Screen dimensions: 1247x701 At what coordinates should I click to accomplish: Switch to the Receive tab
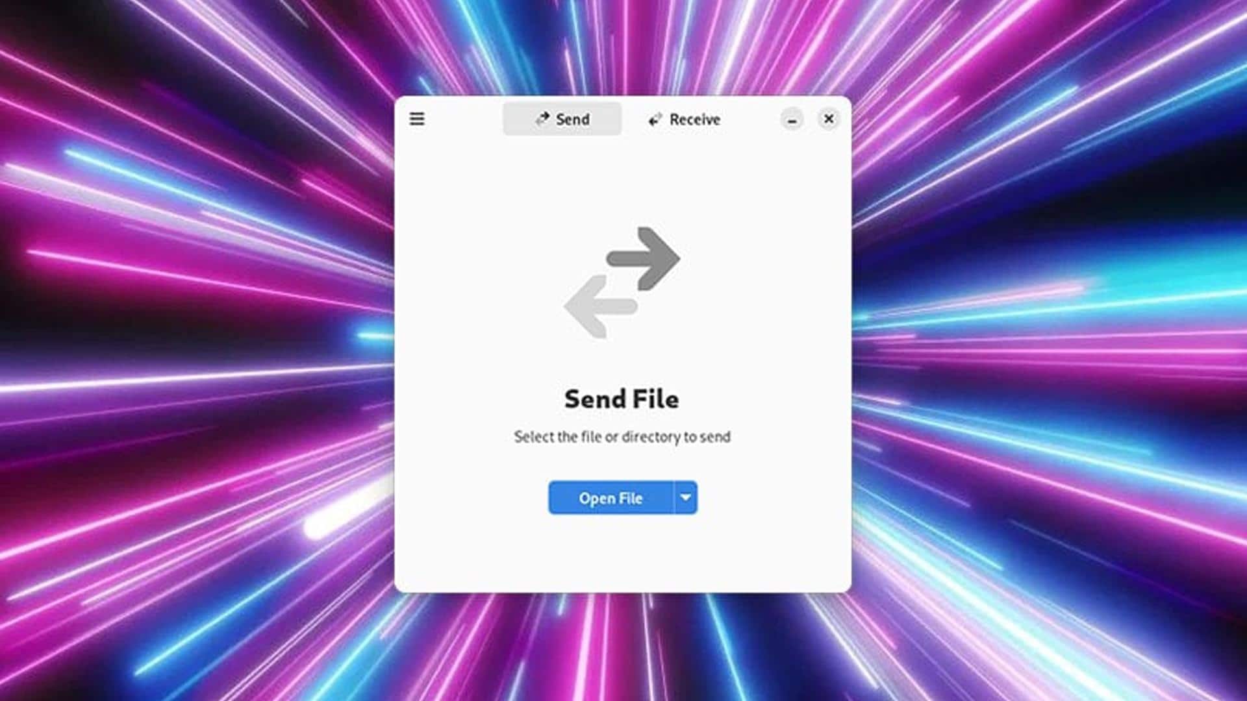click(684, 119)
